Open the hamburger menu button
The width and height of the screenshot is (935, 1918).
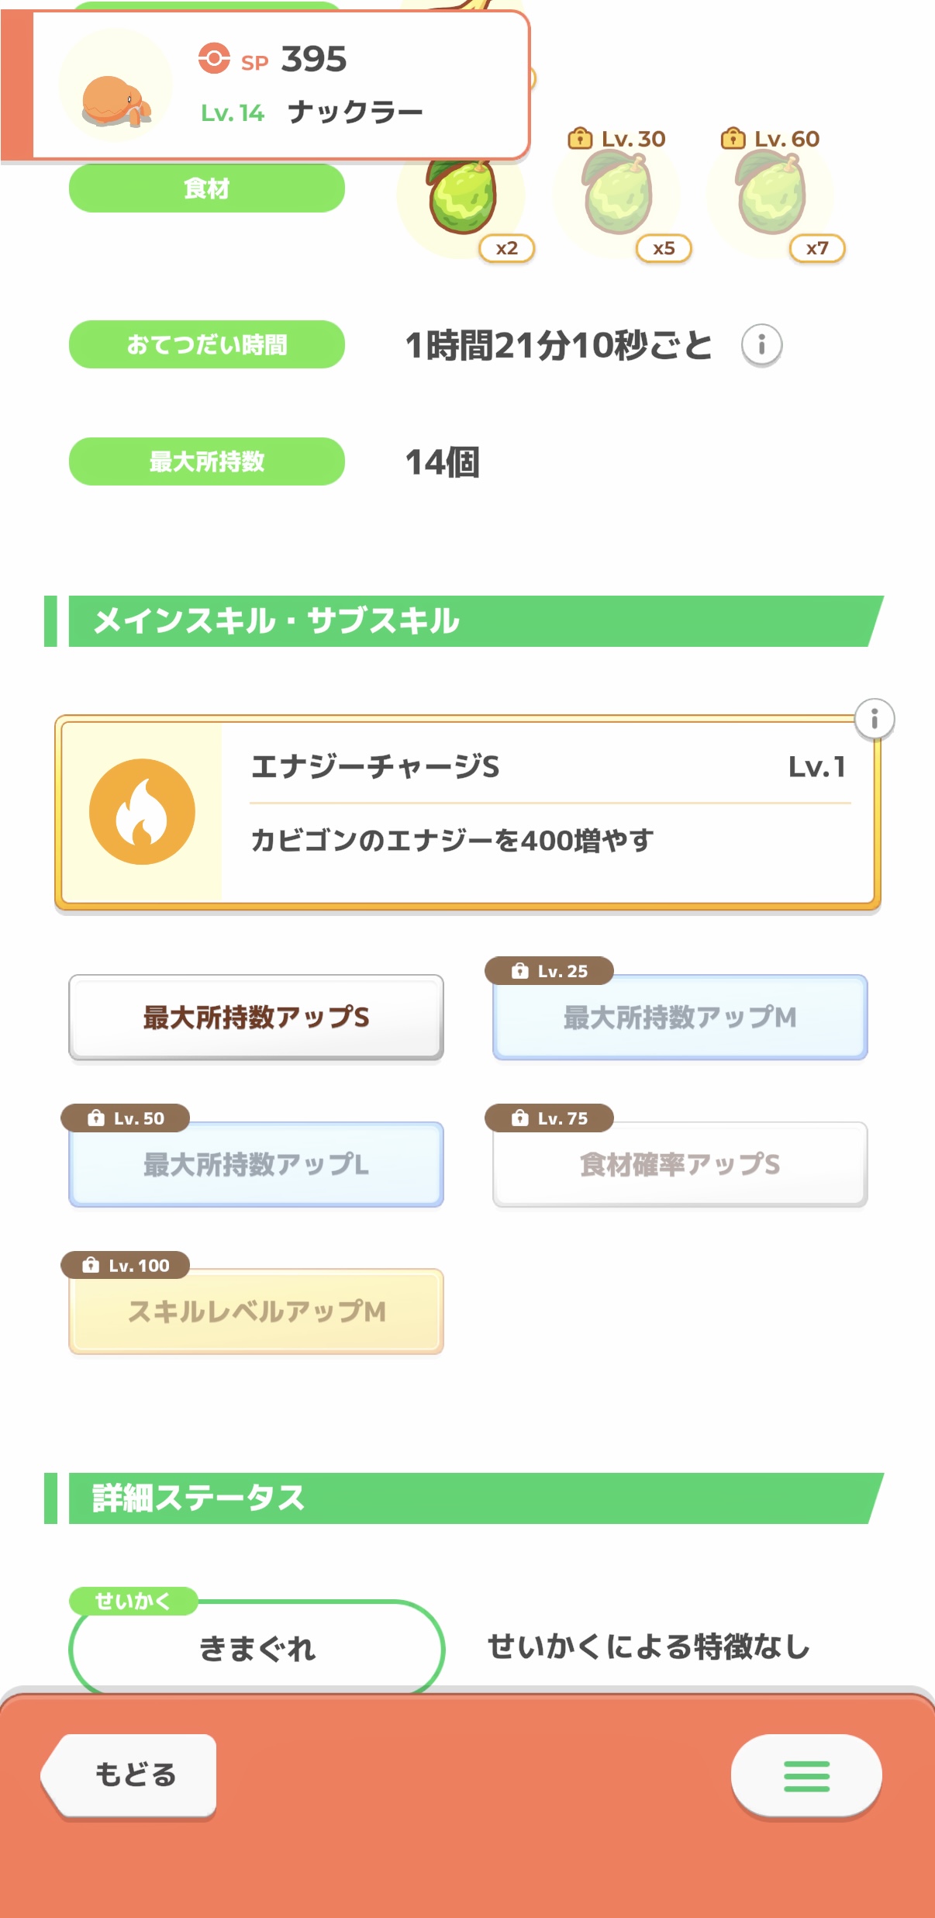[x=806, y=1776]
